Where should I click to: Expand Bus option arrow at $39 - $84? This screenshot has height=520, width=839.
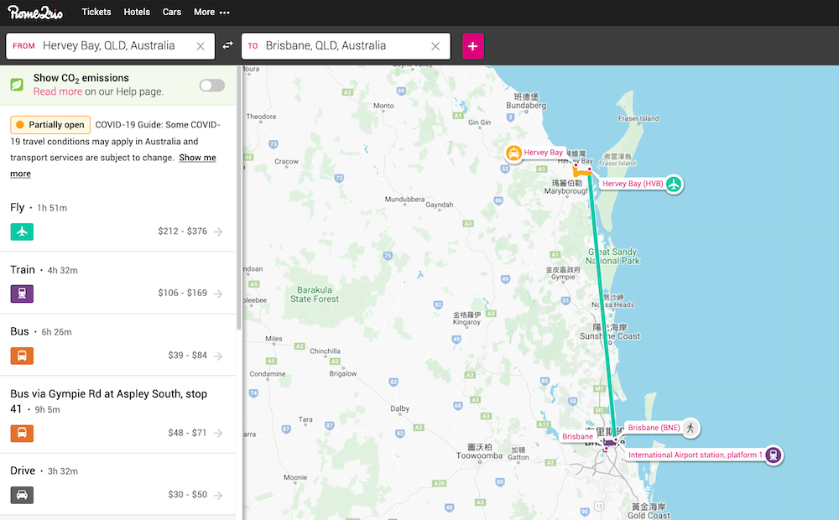218,356
